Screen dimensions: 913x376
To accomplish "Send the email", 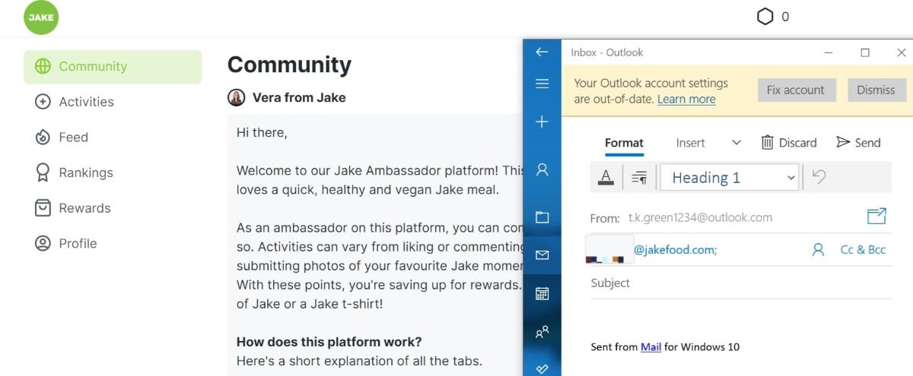I will (x=858, y=143).
